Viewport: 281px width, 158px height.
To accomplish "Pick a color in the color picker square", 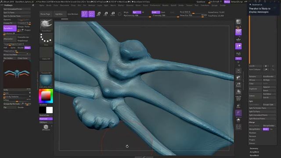I will click(x=46, y=96).
